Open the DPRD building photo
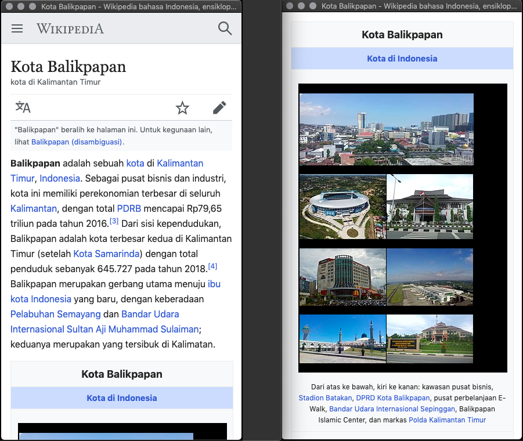This screenshot has height=441, width=523. point(430,207)
